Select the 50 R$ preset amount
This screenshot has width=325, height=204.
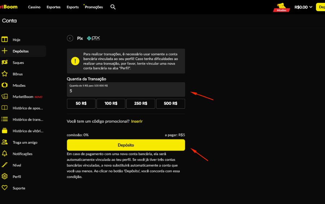point(81,103)
